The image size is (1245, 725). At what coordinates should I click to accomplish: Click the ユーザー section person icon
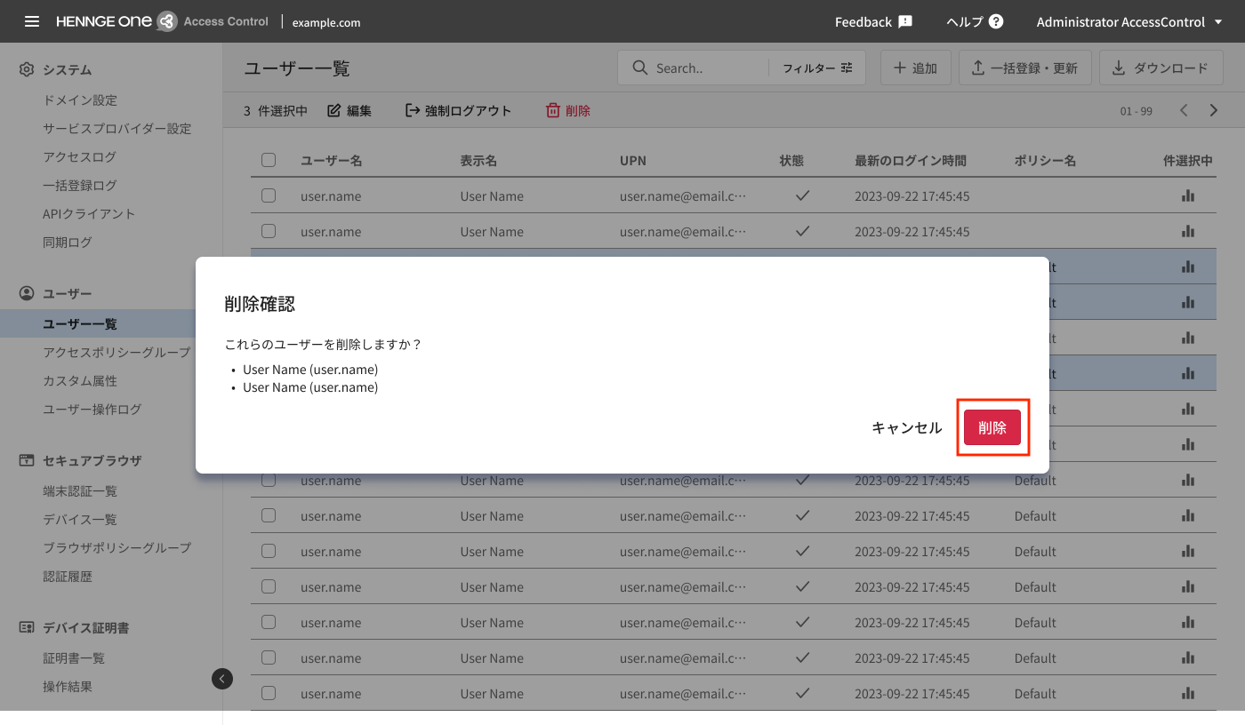(x=27, y=293)
